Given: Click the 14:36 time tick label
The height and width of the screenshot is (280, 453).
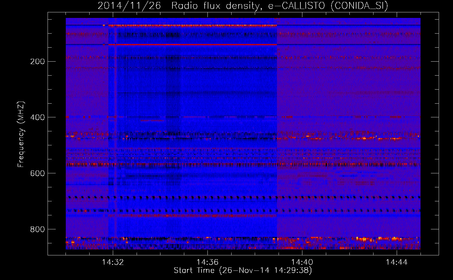Looking at the screenshot, I should [207, 262].
